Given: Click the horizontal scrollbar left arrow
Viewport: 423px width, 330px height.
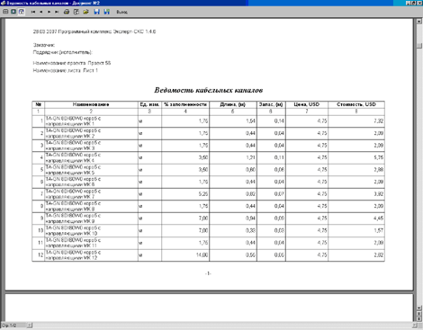Looking at the screenshot, I should point(30,325).
